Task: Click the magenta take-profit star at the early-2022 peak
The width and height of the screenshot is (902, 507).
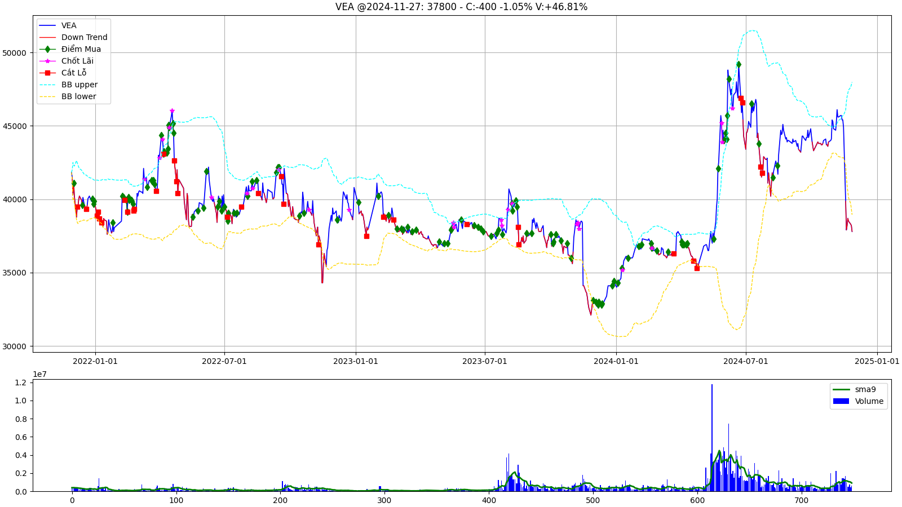Action: pos(172,111)
